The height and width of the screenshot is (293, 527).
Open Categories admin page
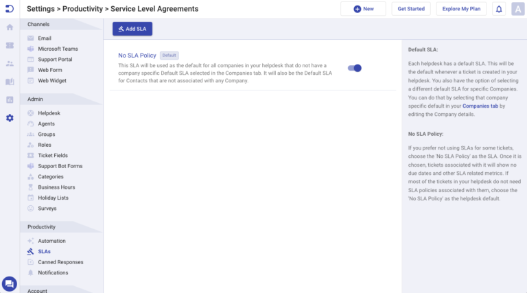point(51,177)
